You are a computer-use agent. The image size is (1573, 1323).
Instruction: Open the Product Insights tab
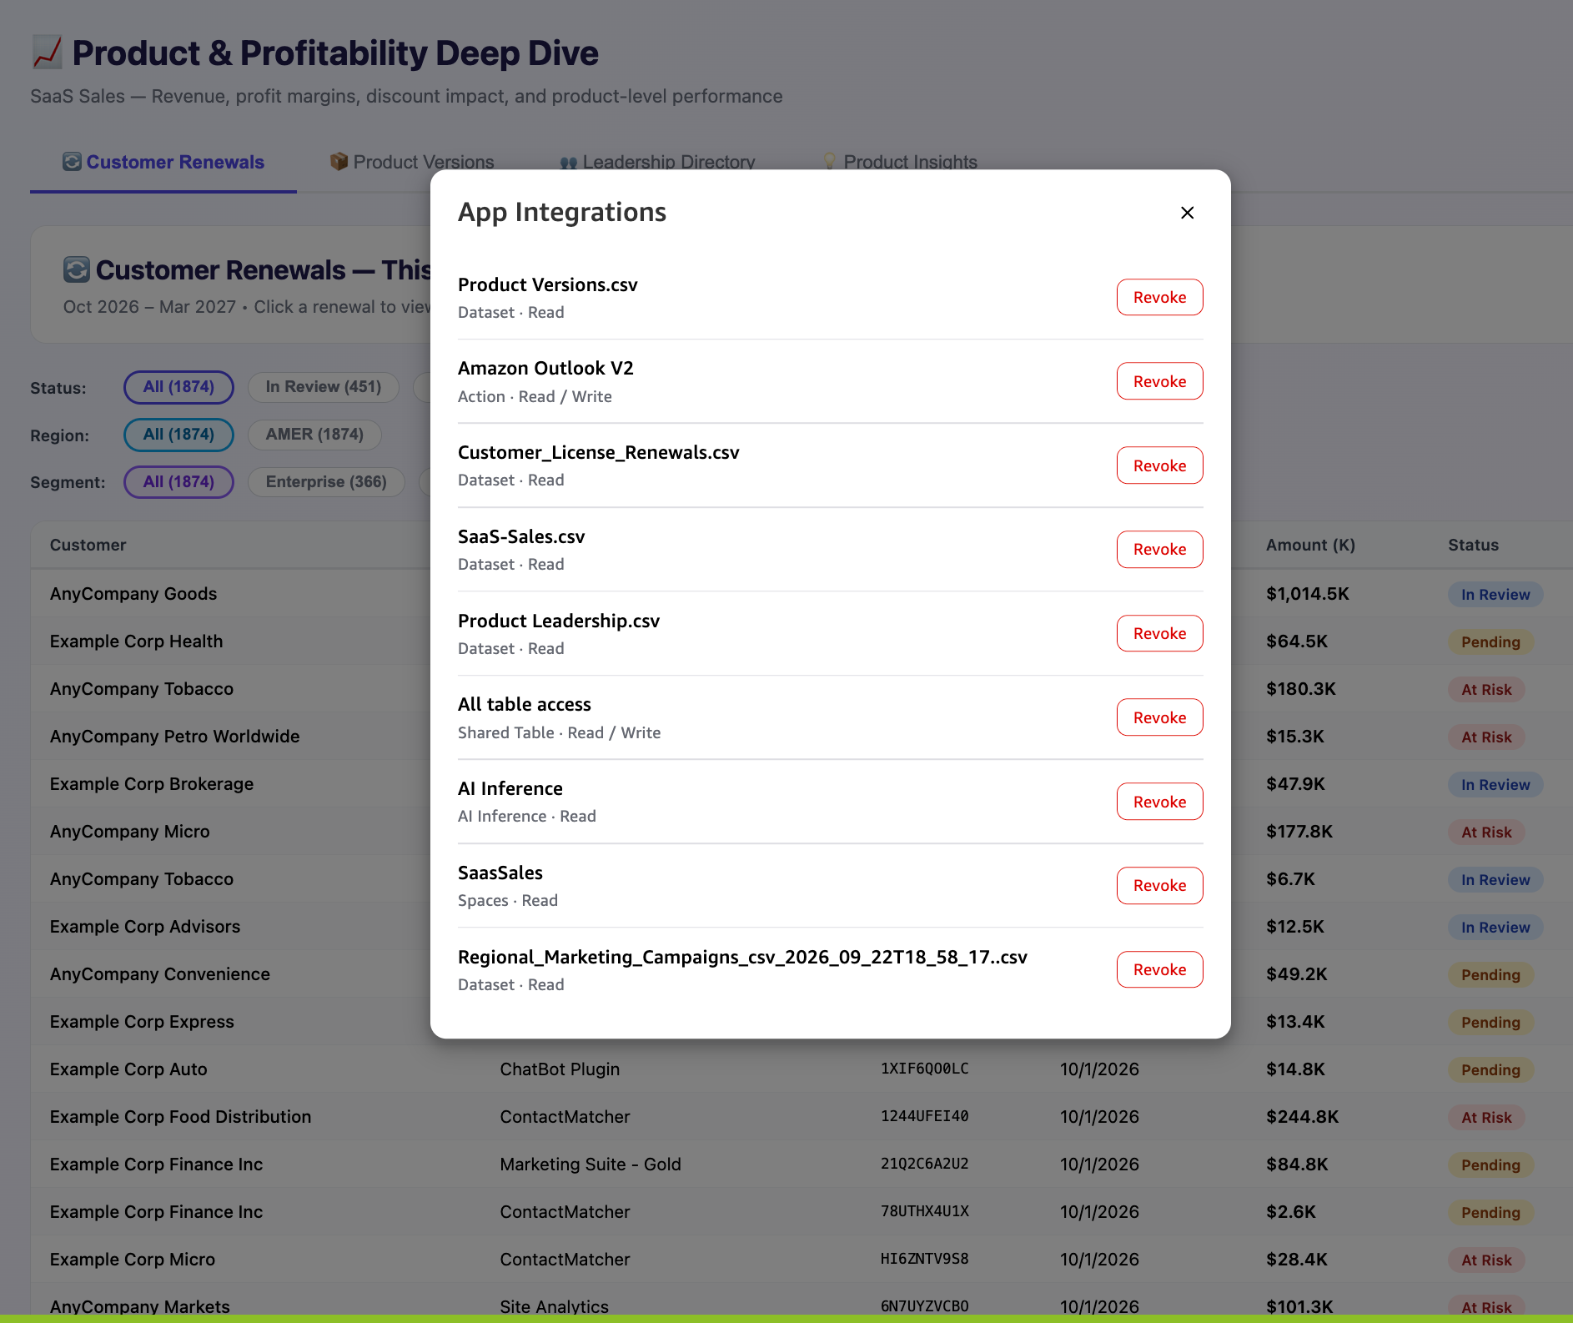click(900, 162)
